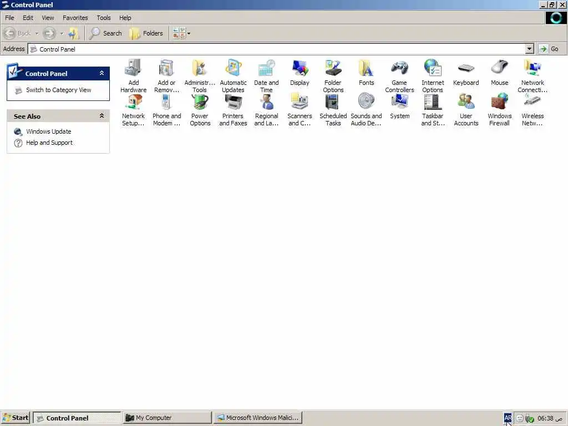Open the Fonts folder
Image resolution: width=568 pixels, height=426 pixels.
pos(366,73)
